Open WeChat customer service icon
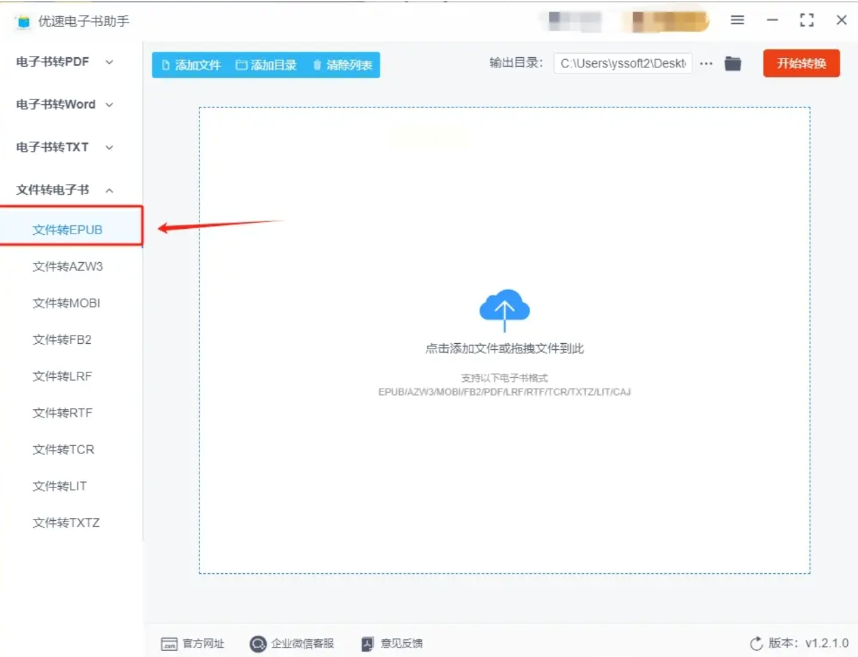The height and width of the screenshot is (657, 858). pos(258,643)
